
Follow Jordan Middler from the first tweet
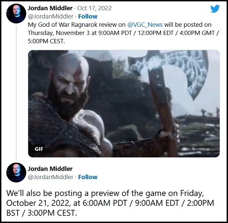click(88, 17)
